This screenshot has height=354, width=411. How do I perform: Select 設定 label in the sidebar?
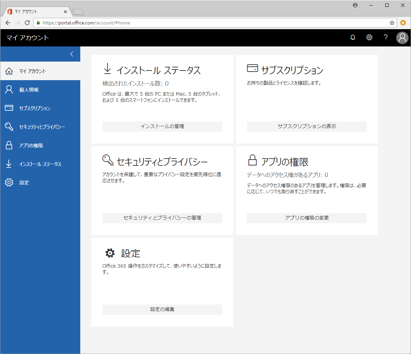click(x=24, y=183)
